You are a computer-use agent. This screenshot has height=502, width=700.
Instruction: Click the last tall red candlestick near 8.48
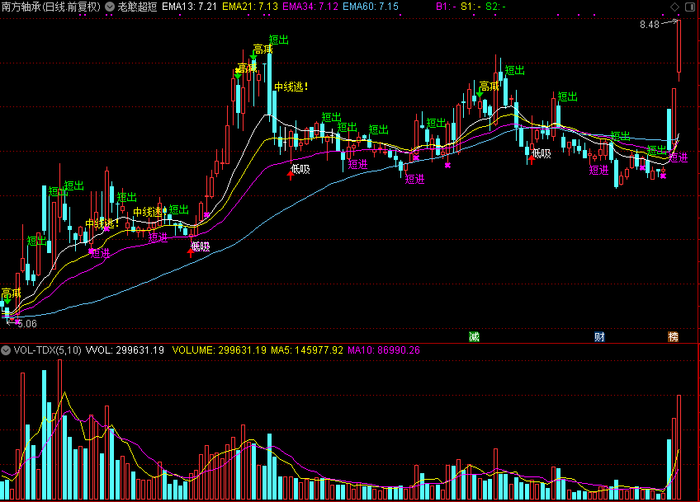coord(679,46)
